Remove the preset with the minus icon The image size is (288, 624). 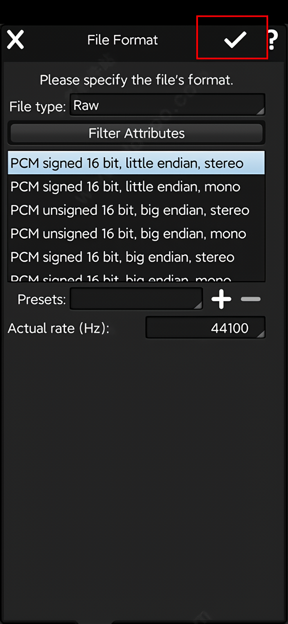point(251,299)
